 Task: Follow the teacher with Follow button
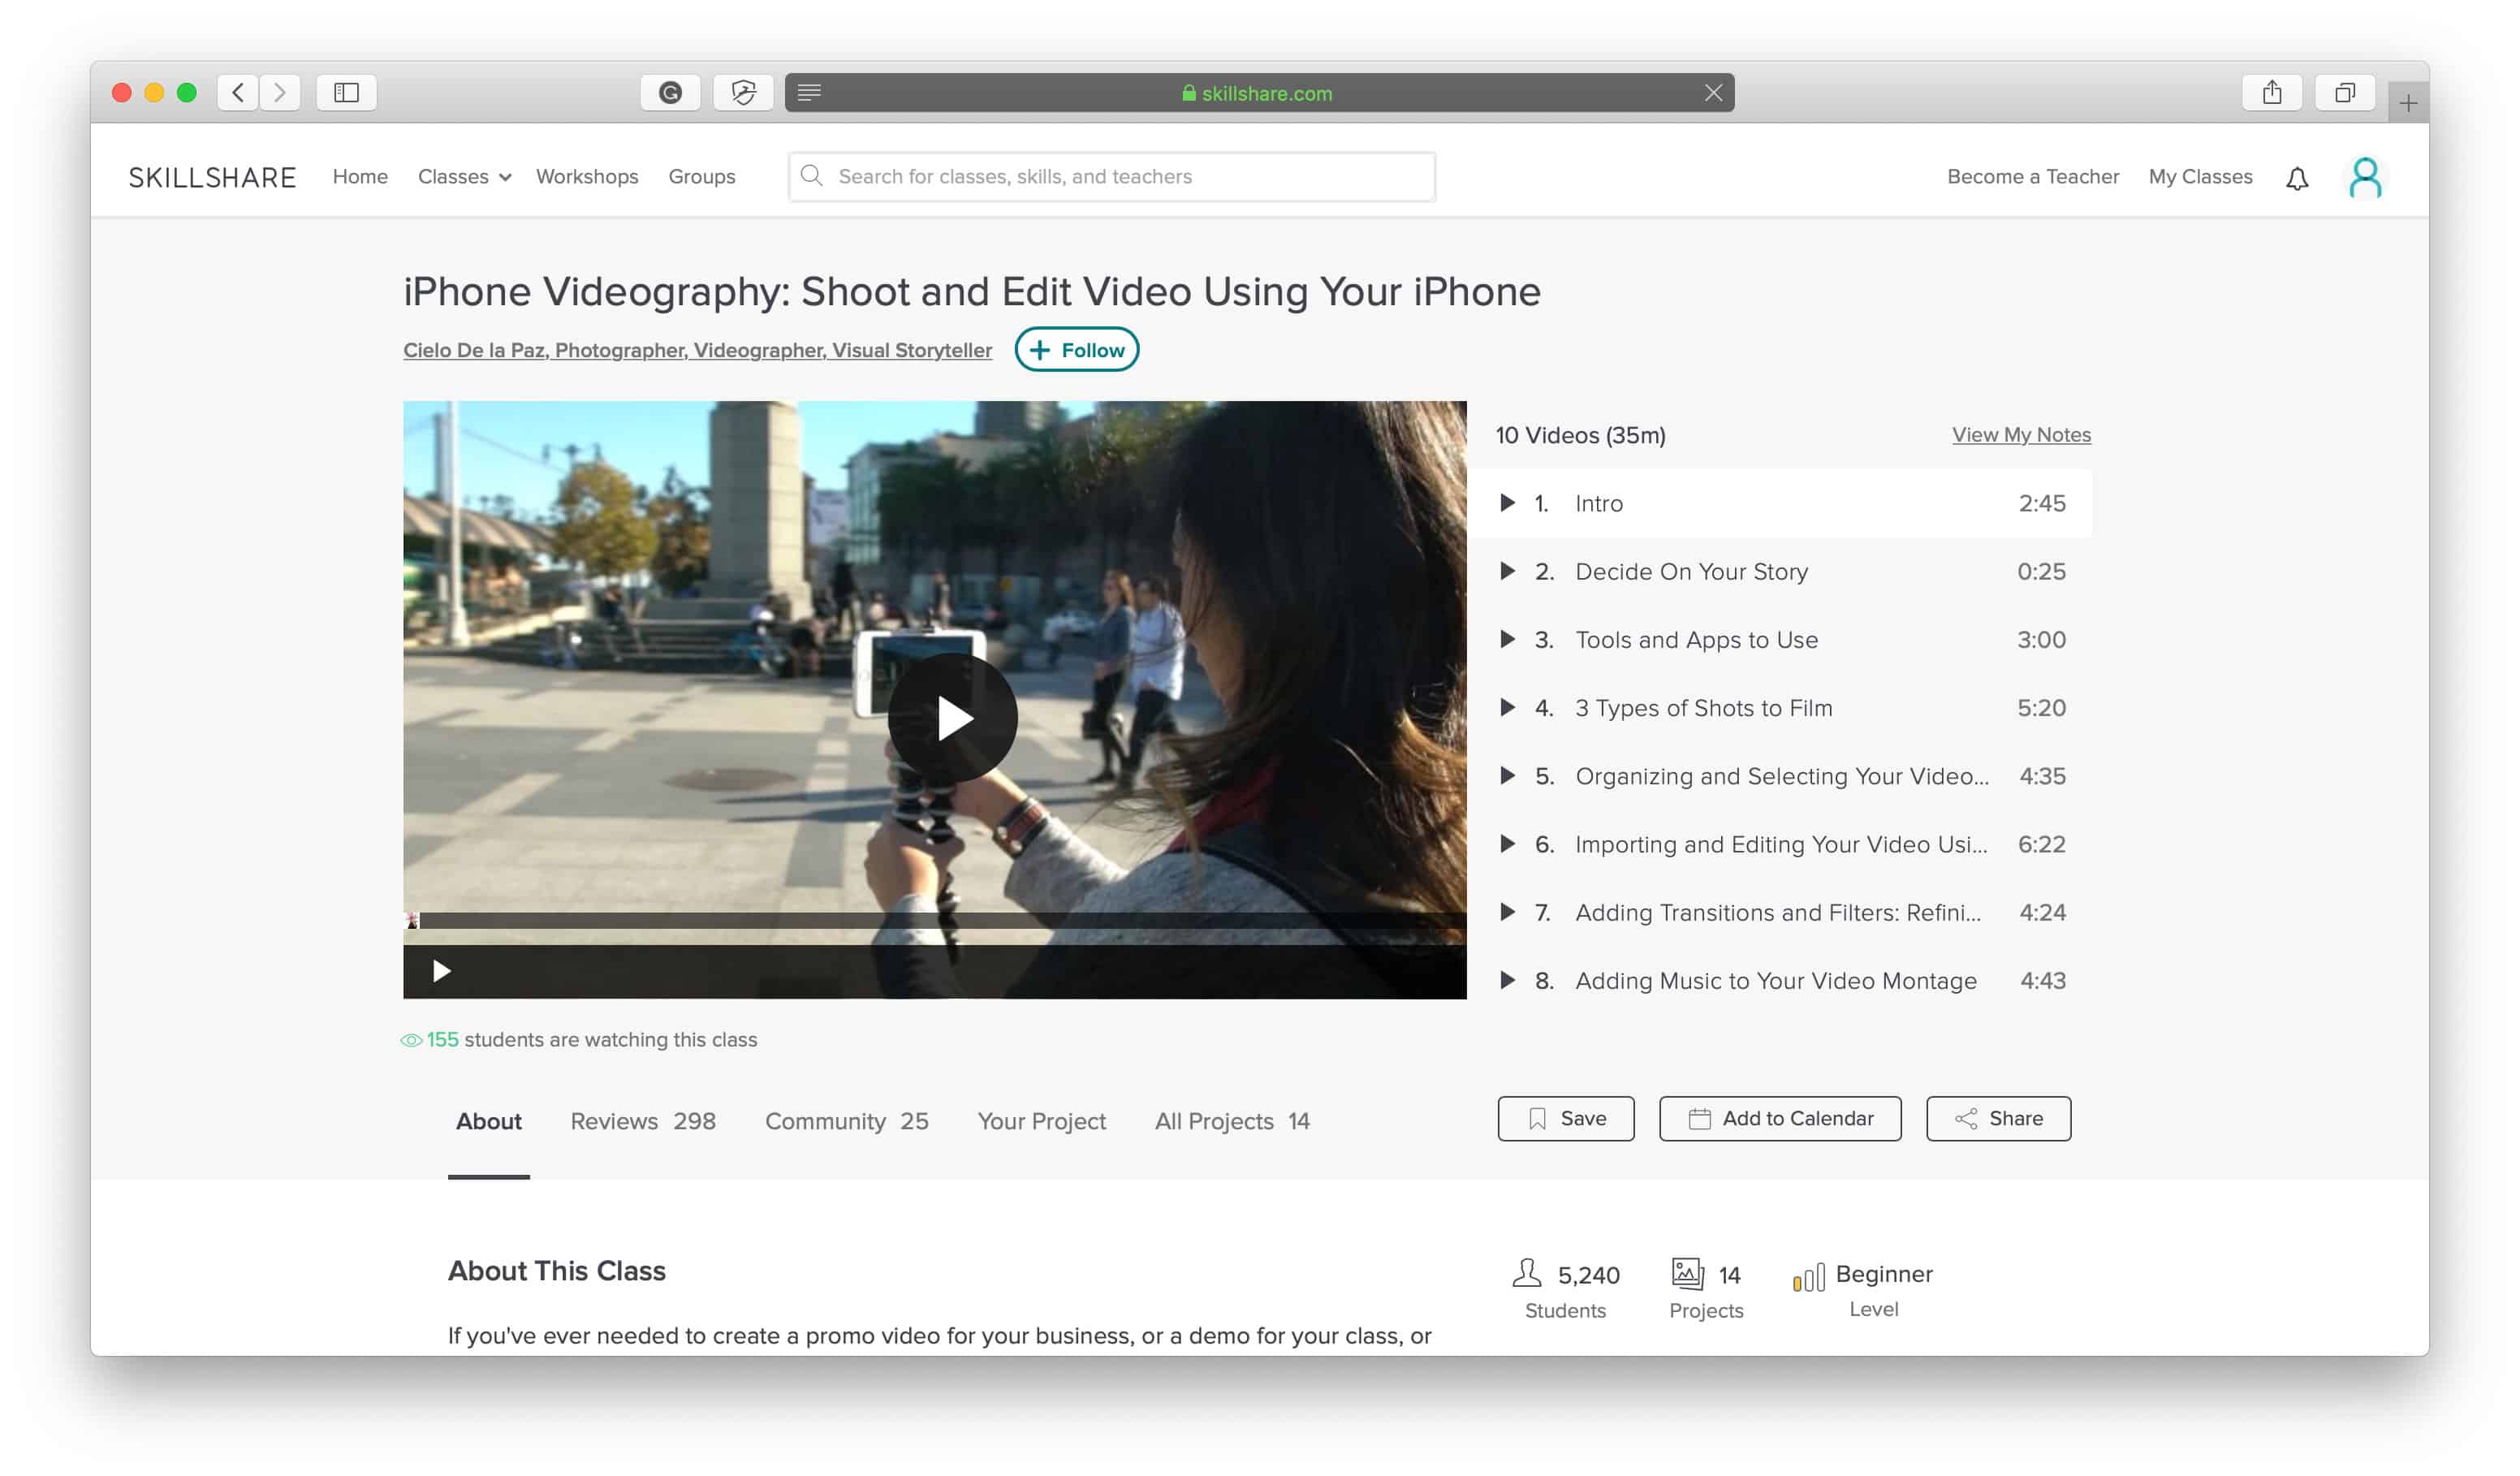point(1076,350)
